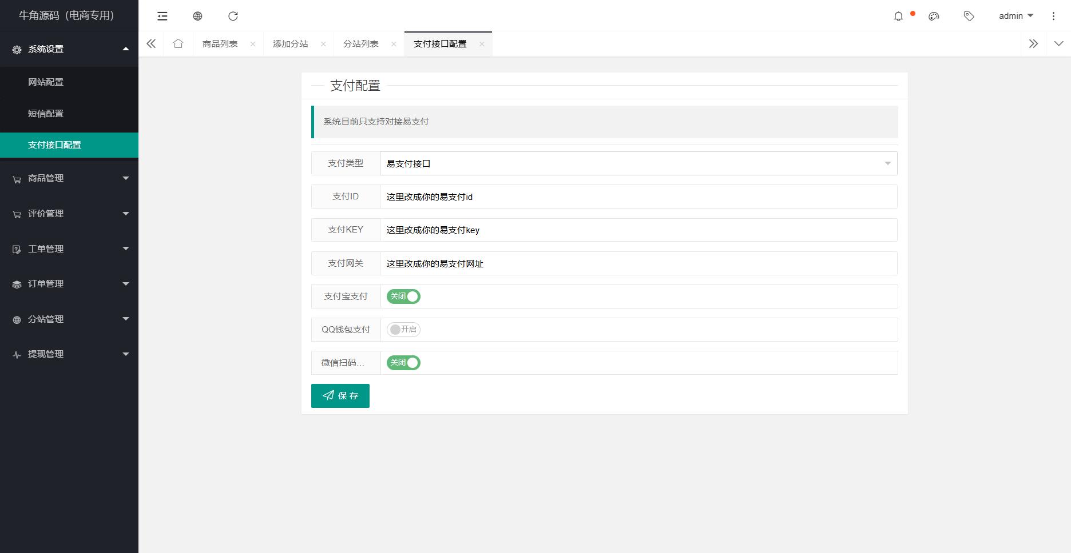Open the 支付类型 dropdown

pos(638,163)
